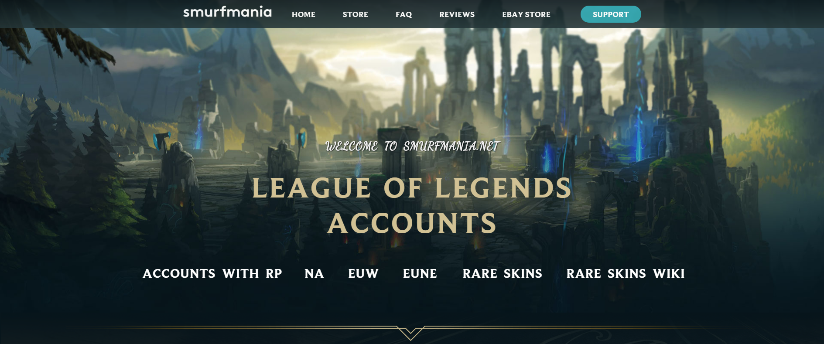Screen dimensions: 824x344
Task: Open the RARE SKINS WIKI page
Action: click(x=625, y=273)
